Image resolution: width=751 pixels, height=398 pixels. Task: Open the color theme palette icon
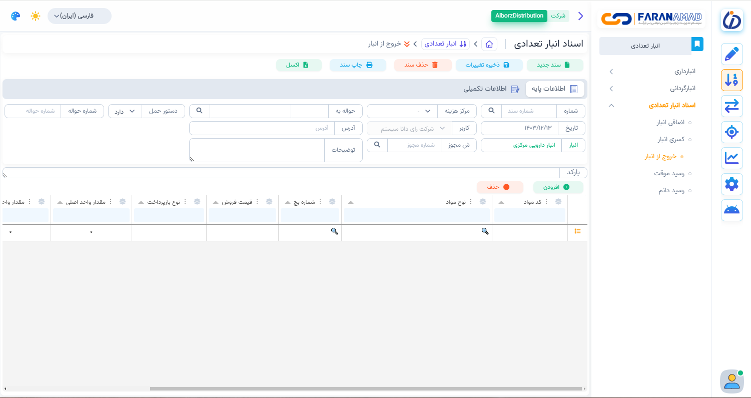[16, 16]
